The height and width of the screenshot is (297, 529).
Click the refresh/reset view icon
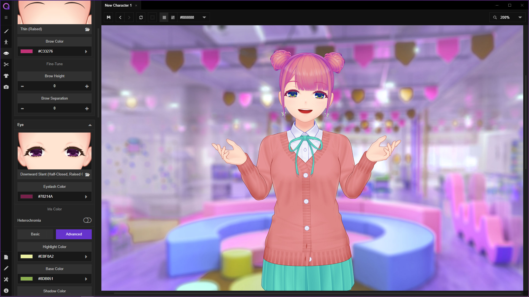tap(141, 17)
